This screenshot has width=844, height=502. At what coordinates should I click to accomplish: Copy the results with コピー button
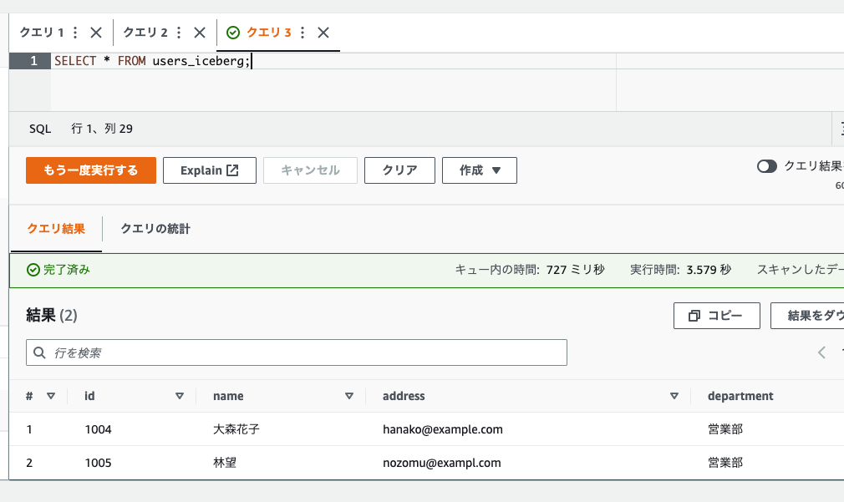click(716, 315)
